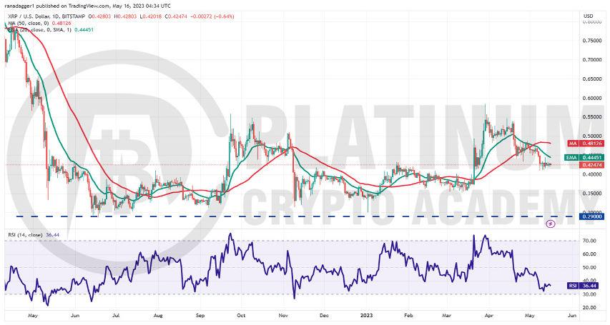Select the RSI (14, close) indicator legend
This screenshot has width=610, height=325.
[25, 235]
